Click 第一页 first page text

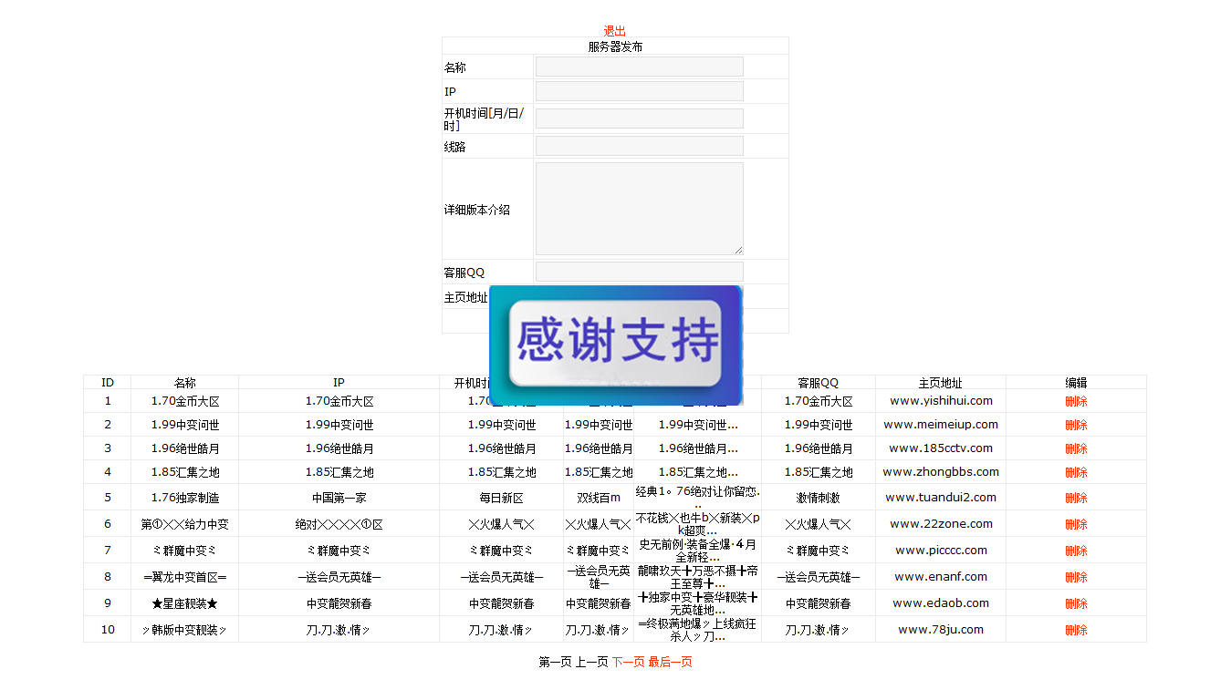coord(555,663)
